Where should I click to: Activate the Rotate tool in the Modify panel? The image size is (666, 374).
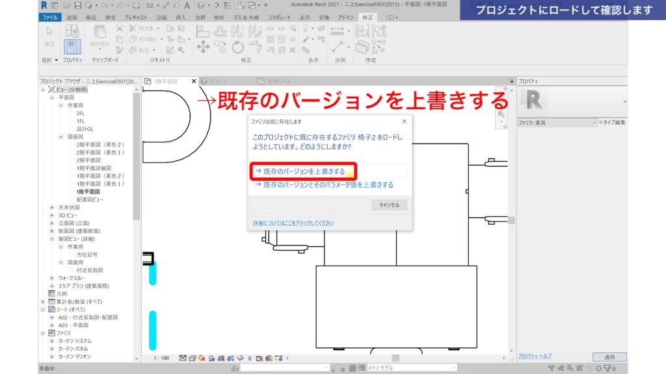tap(238, 47)
